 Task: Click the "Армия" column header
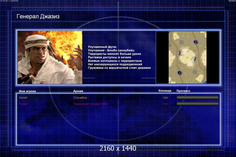point(78,91)
